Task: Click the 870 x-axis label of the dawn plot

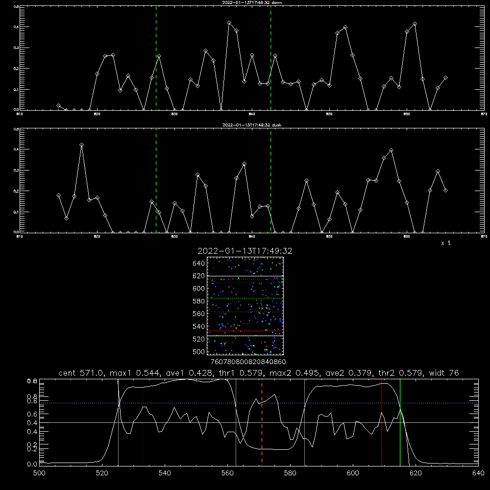Action: [484, 114]
